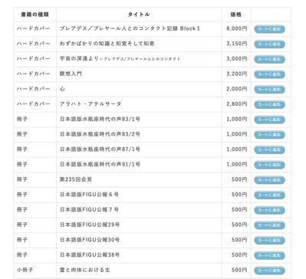This screenshot has width=306, height=279.
Task: Add 水瓶座時代の声87/1号 to cart
Action: pyautogui.click(x=269, y=149)
